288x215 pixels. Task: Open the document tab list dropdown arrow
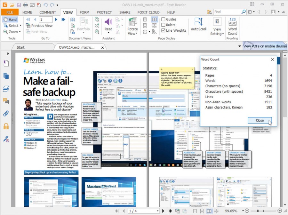coord(239,46)
